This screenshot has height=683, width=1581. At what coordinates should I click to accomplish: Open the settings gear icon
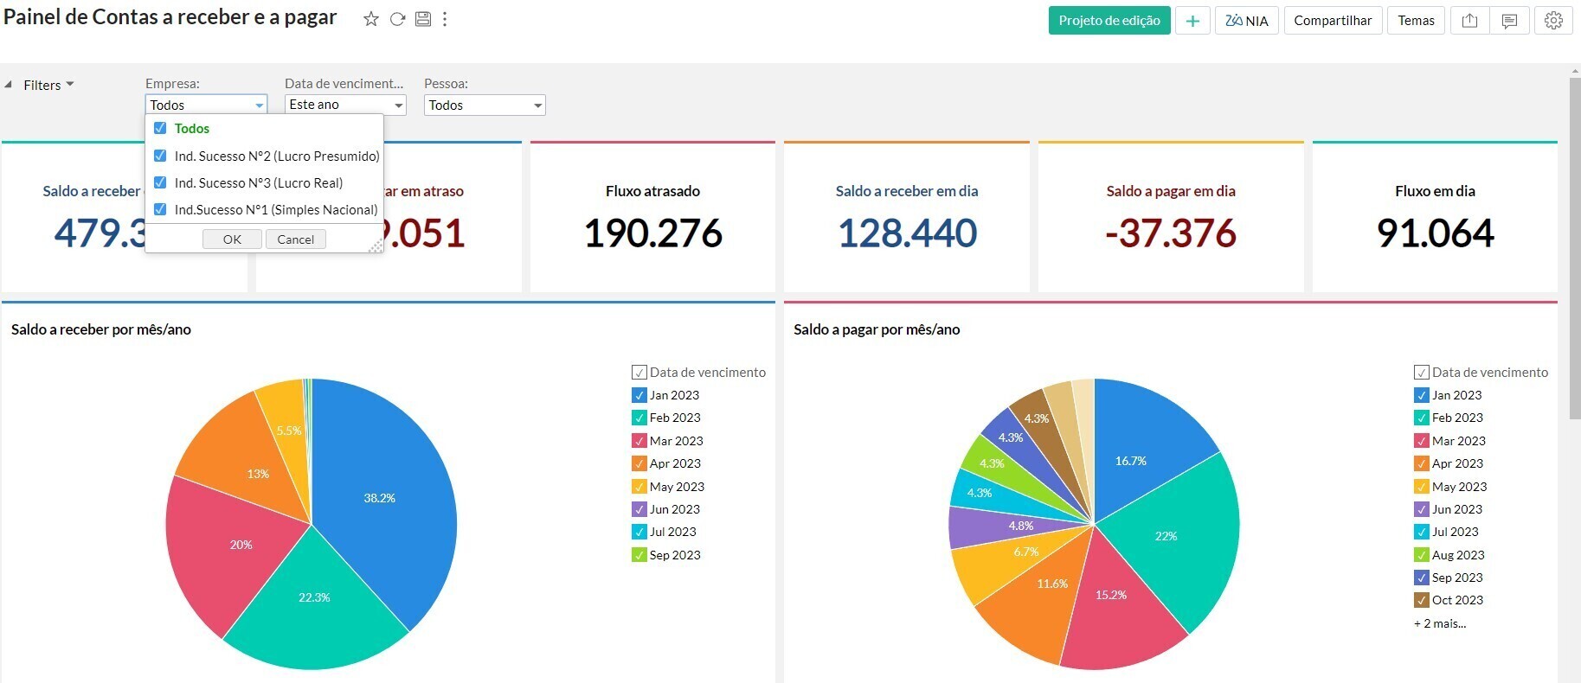1553,21
